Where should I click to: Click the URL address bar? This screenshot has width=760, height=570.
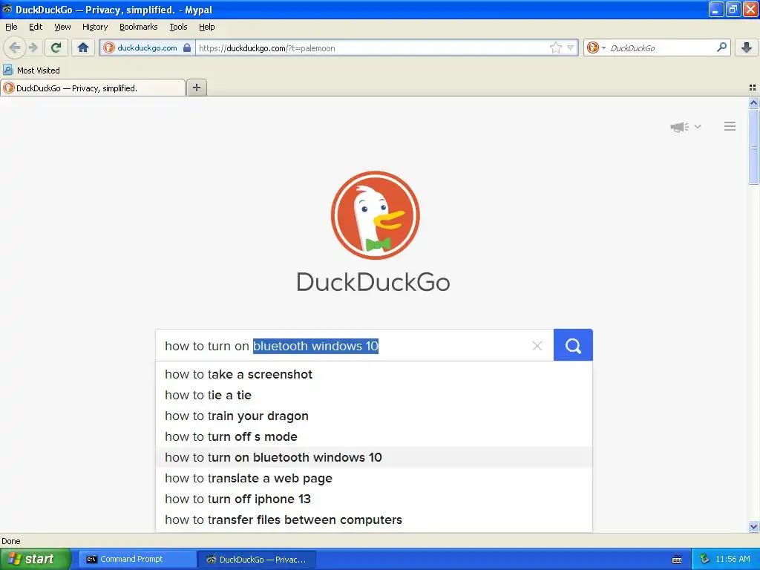[x=371, y=48]
